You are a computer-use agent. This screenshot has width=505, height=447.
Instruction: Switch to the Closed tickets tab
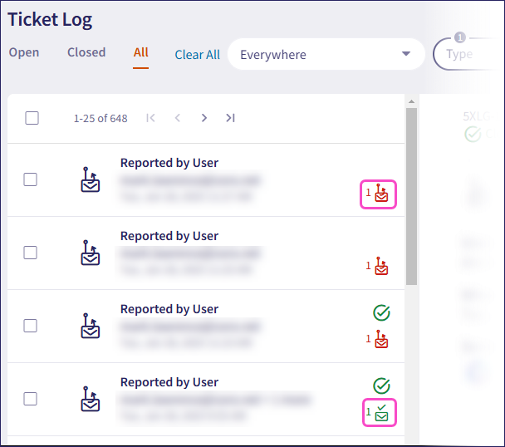point(86,52)
